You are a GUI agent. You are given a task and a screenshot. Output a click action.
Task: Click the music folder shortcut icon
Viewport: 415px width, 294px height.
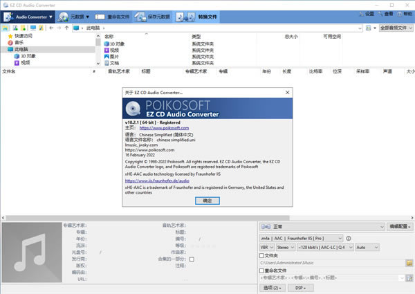coord(41,28)
